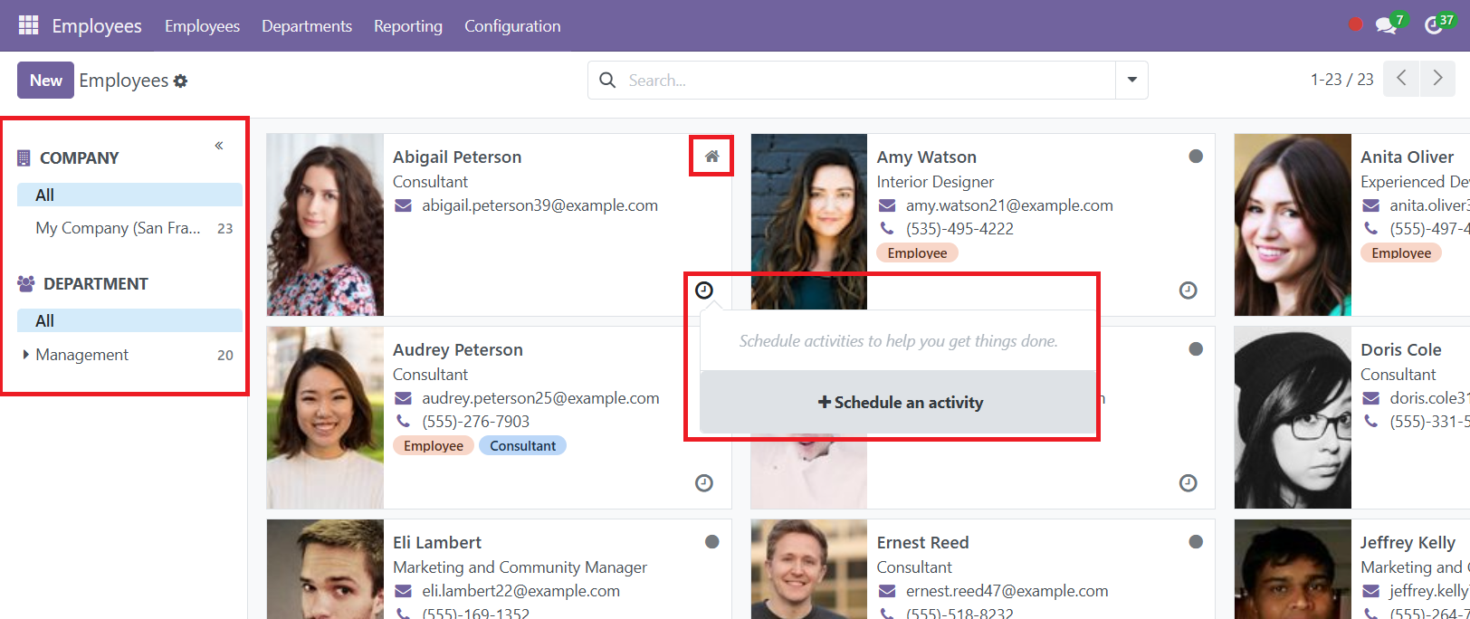
Task: Open the Departments menu
Action: pos(307,26)
